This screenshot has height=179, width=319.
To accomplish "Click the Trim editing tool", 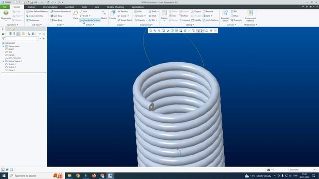I will 172,16.
